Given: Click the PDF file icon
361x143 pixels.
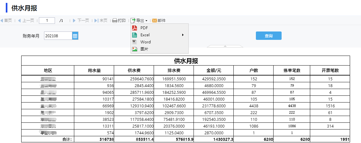Looking at the screenshot, I should (134, 28).
